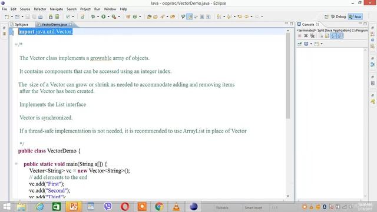This screenshot has height=212, width=377.
Task: Select the Console view tab
Action: pos(308,25)
